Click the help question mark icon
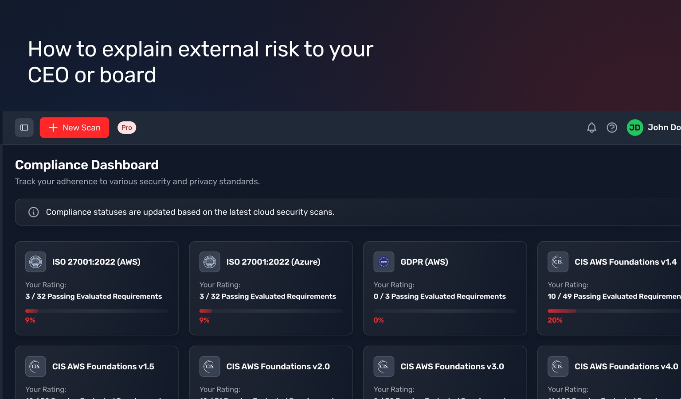The image size is (681, 399). pyautogui.click(x=612, y=127)
